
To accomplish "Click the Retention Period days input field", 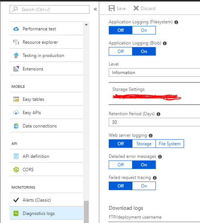I will tap(154, 122).
